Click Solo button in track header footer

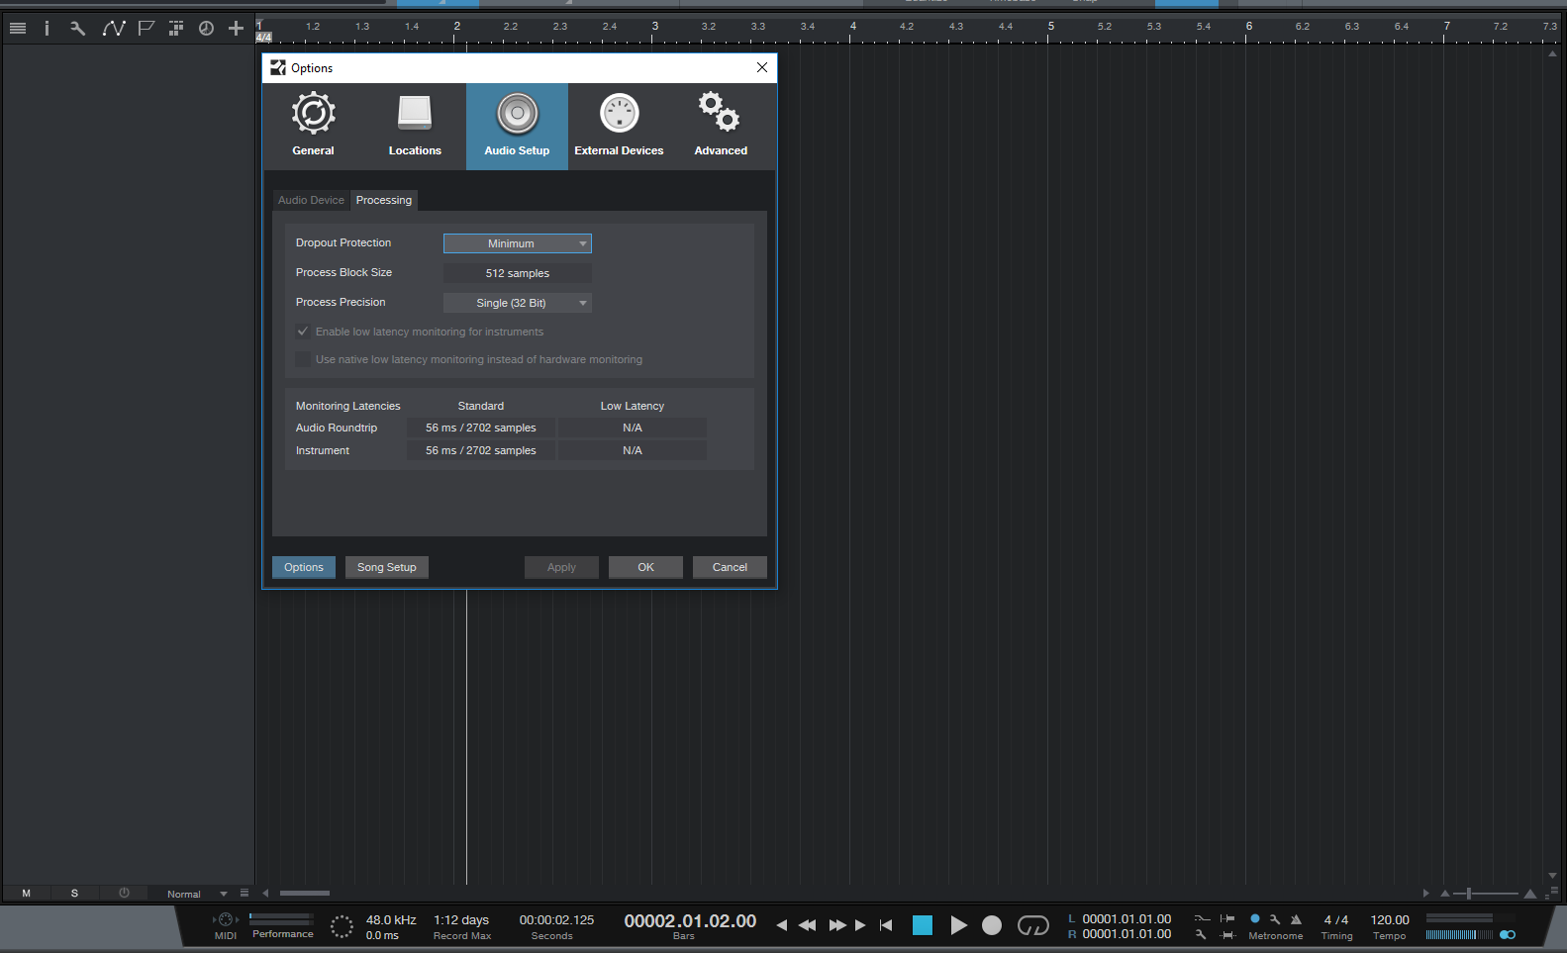(x=74, y=894)
